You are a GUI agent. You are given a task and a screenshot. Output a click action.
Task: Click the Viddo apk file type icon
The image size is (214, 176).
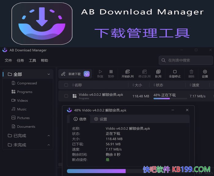click(x=75, y=96)
